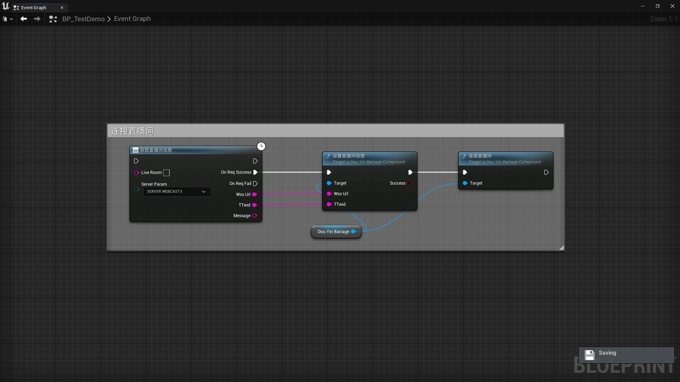Click the Message output pin
This screenshot has width=680, height=382.
tap(254, 215)
